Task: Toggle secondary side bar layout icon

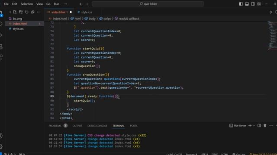Action: pos(253,4)
